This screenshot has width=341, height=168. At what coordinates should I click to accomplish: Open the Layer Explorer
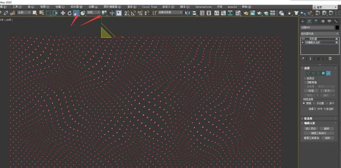209,13
